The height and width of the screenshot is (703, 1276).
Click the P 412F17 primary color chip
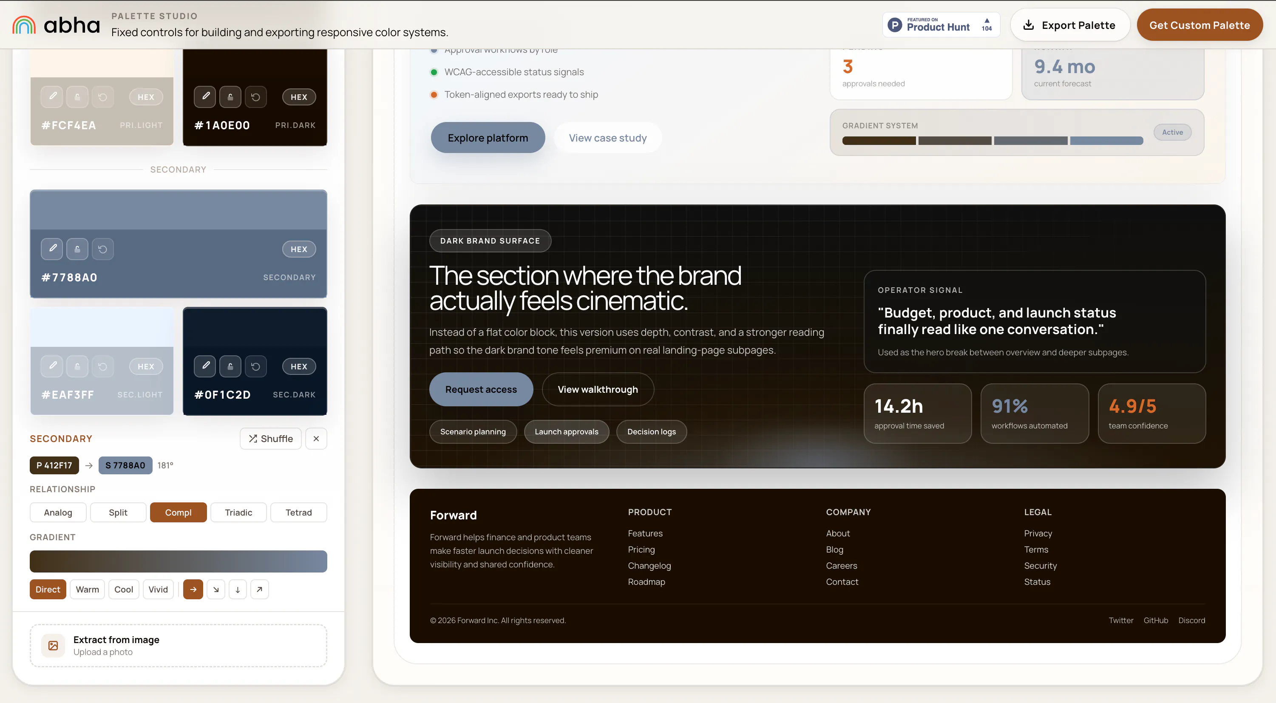[54, 465]
